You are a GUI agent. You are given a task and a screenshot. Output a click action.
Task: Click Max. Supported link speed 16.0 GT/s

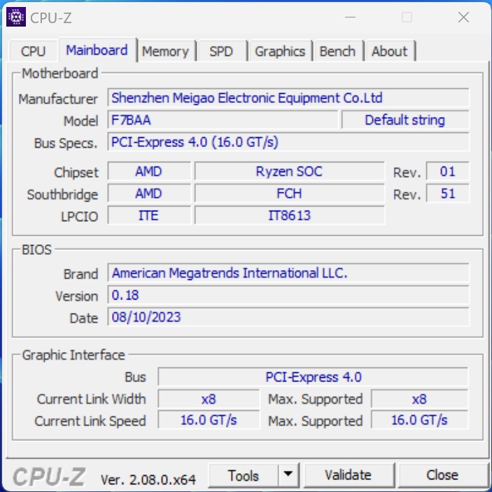[x=419, y=420]
